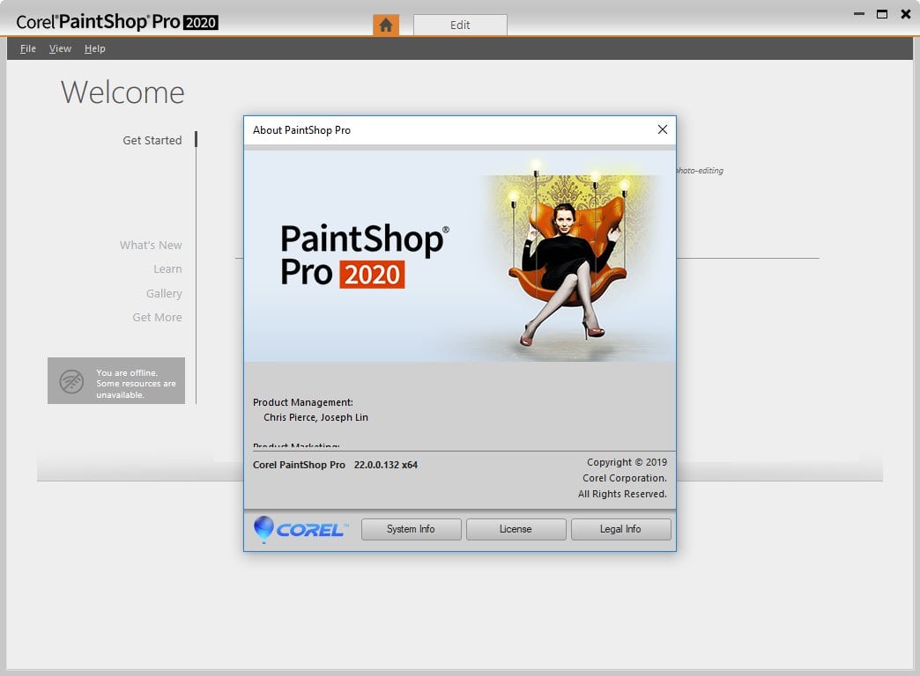Click the License button

[516, 529]
